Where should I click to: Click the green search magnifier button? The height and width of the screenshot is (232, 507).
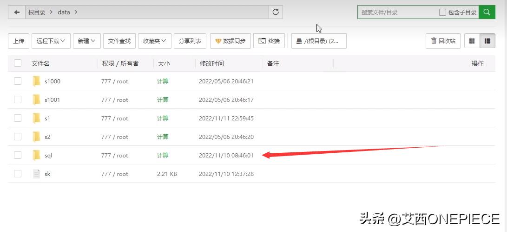[487, 12]
